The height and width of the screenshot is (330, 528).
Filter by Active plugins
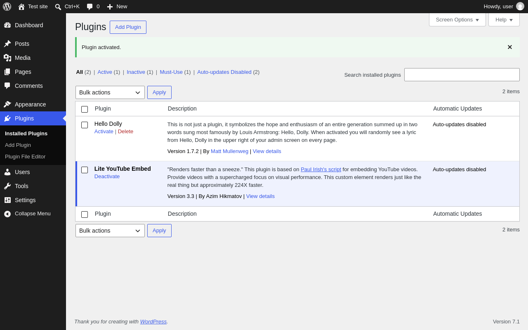pyautogui.click(x=105, y=72)
